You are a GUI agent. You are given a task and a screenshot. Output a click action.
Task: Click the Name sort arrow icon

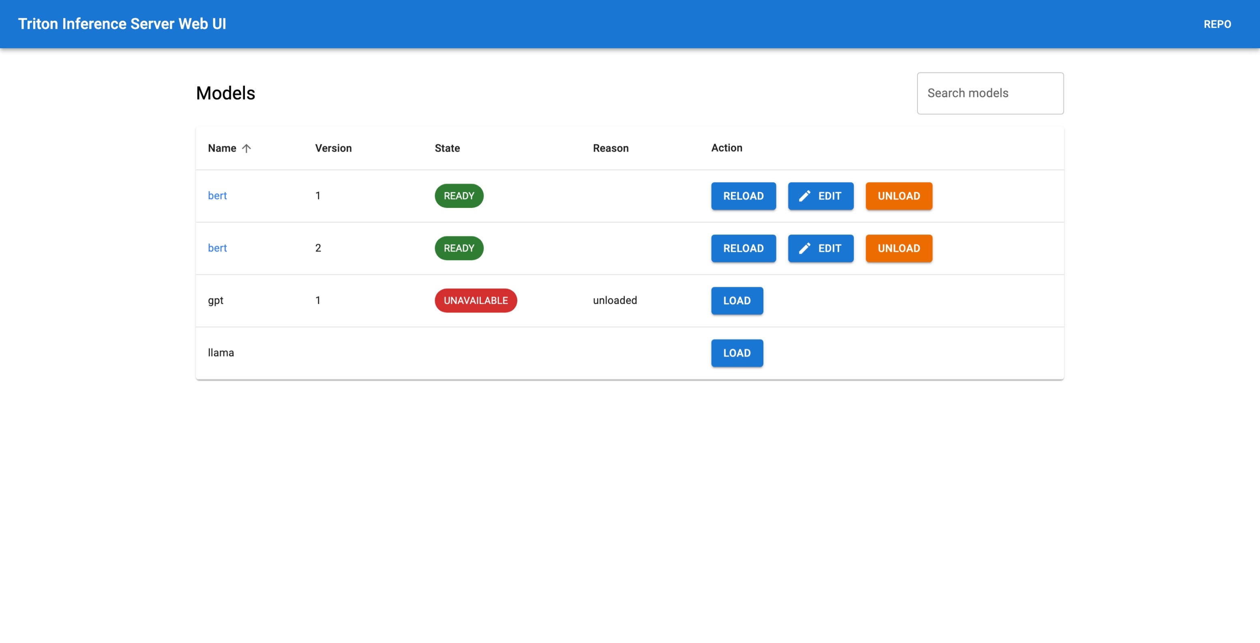click(x=246, y=148)
